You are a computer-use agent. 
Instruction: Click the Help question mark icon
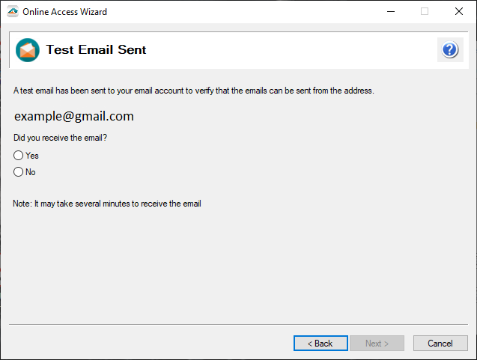pyautogui.click(x=449, y=50)
